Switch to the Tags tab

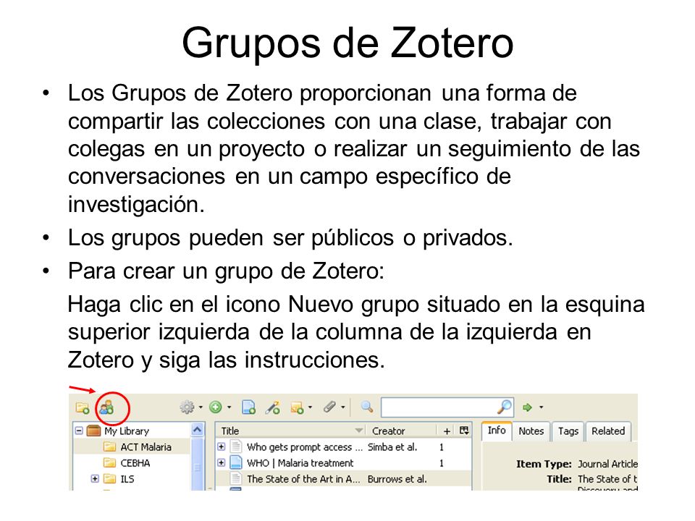click(568, 431)
